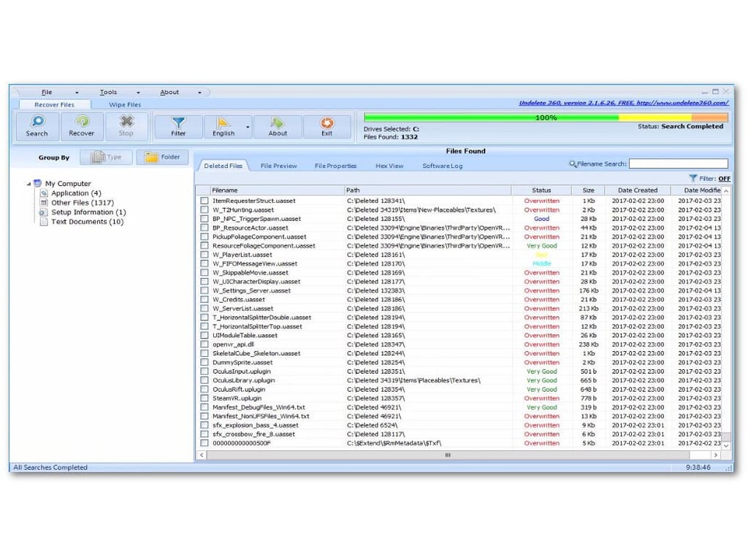Open the File Preview tab
The width and height of the screenshot is (748, 556).
[x=278, y=166]
